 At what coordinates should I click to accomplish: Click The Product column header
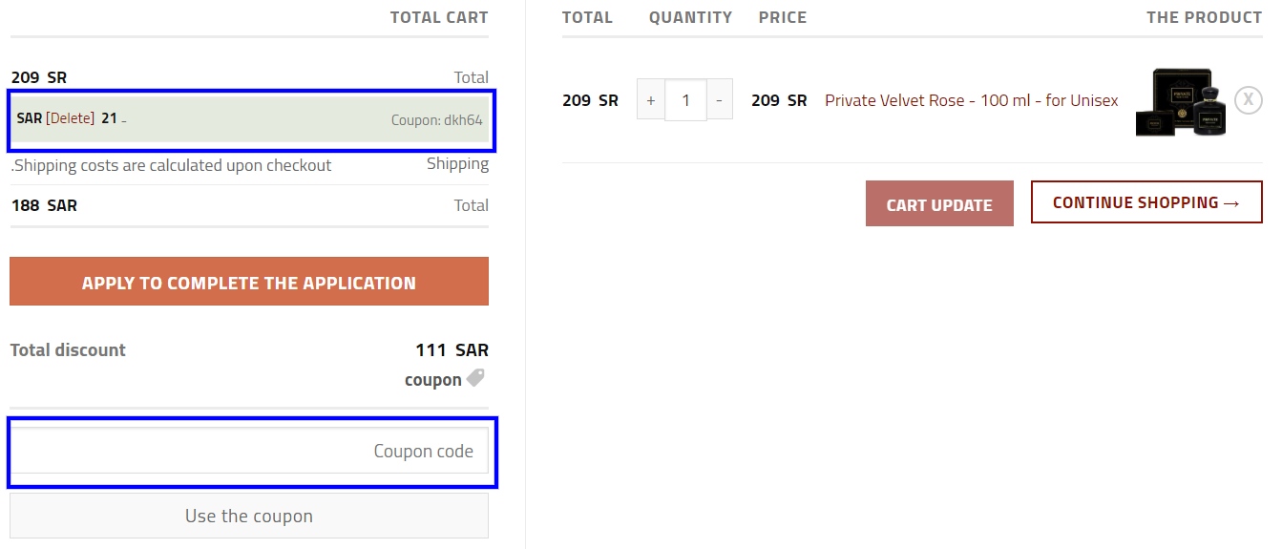coord(1204,17)
